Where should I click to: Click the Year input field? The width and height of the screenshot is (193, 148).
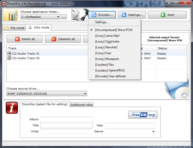pos(130,125)
